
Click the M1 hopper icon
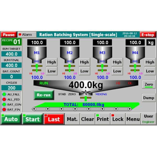pyautogui.click(x=37, y=55)
